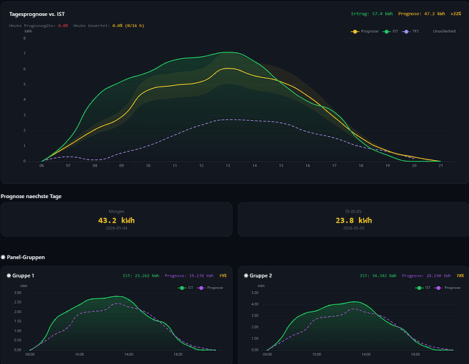Click hour 06 on main chart x-axis
The height and width of the screenshot is (364, 469).
(42, 165)
